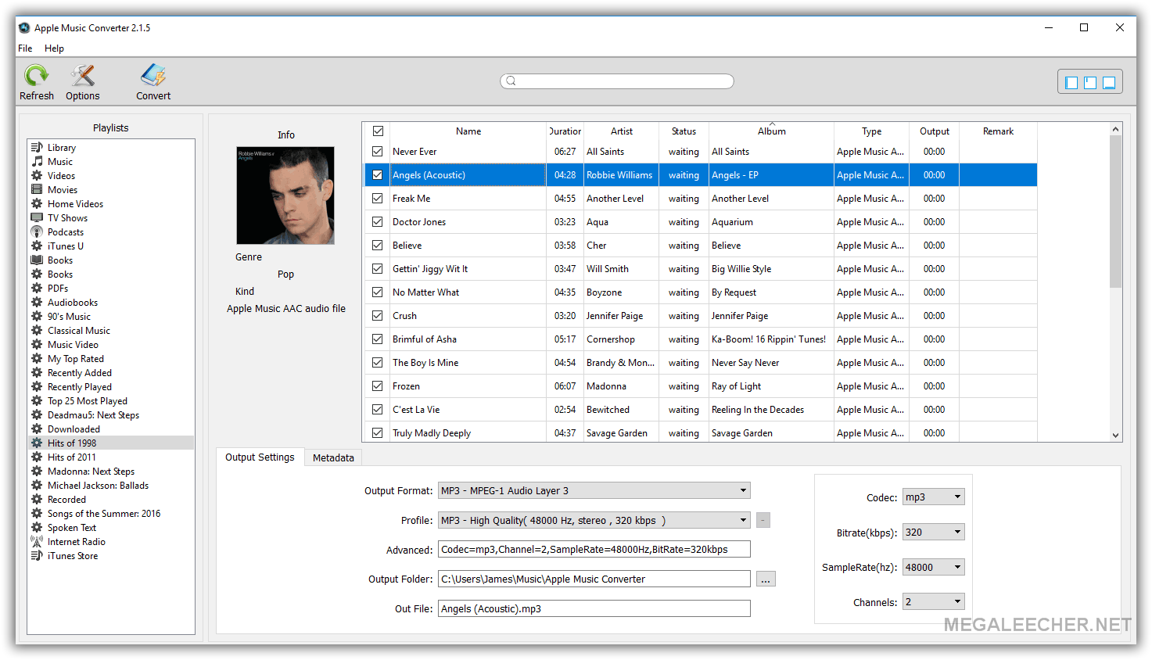Uncheck the Gettin' Jiggy Wit It checkbox
The image size is (1152, 660).
click(378, 269)
